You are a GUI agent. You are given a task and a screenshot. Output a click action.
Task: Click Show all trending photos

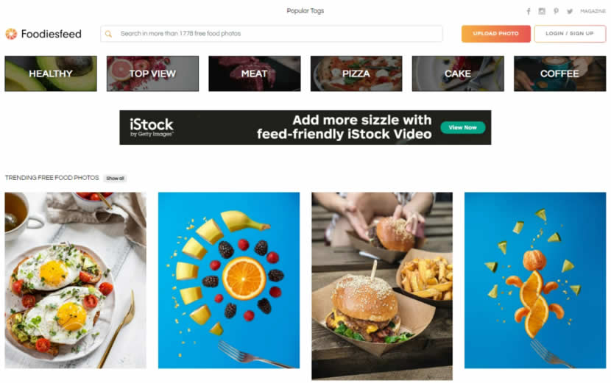coord(115,178)
